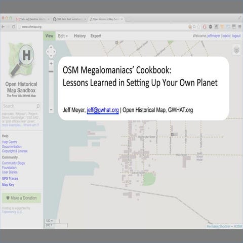
Task: Open the Export tab
Action: click(96, 36)
